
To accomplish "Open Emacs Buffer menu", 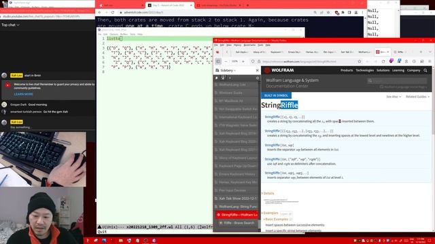I will tap(124, 35).
